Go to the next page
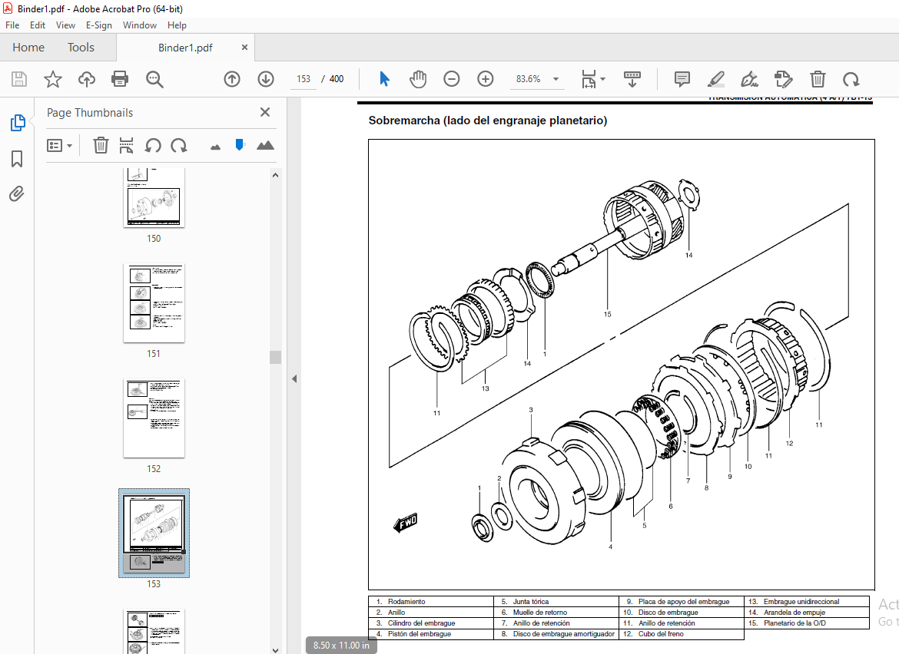The image size is (899, 654). [x=265, y=79]
